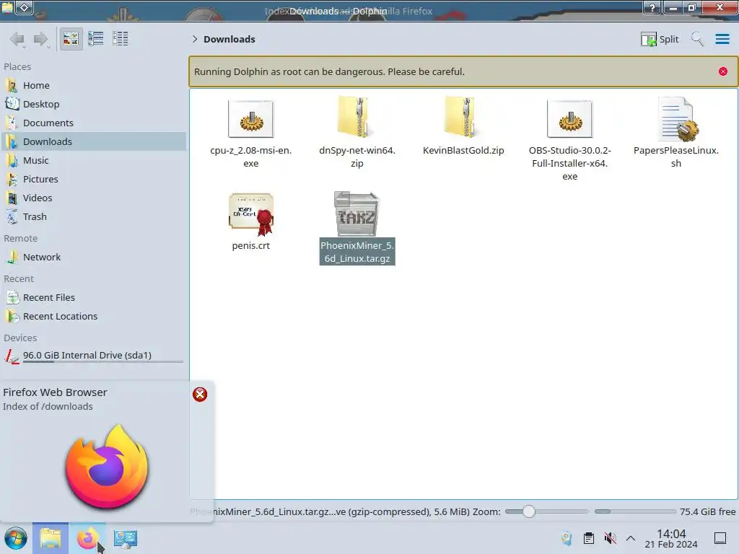Go forward with the right arrow
Image resolution: width=739 pixels, height=554 pixels.
tap(41, 39)
